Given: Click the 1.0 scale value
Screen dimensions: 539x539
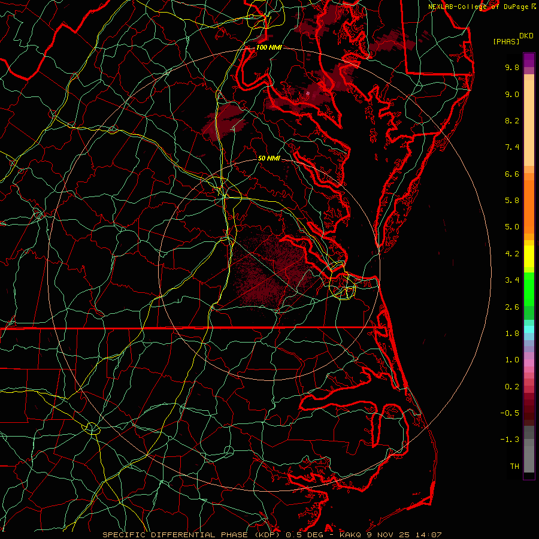Looking at the screenshot, I should 512,360.
